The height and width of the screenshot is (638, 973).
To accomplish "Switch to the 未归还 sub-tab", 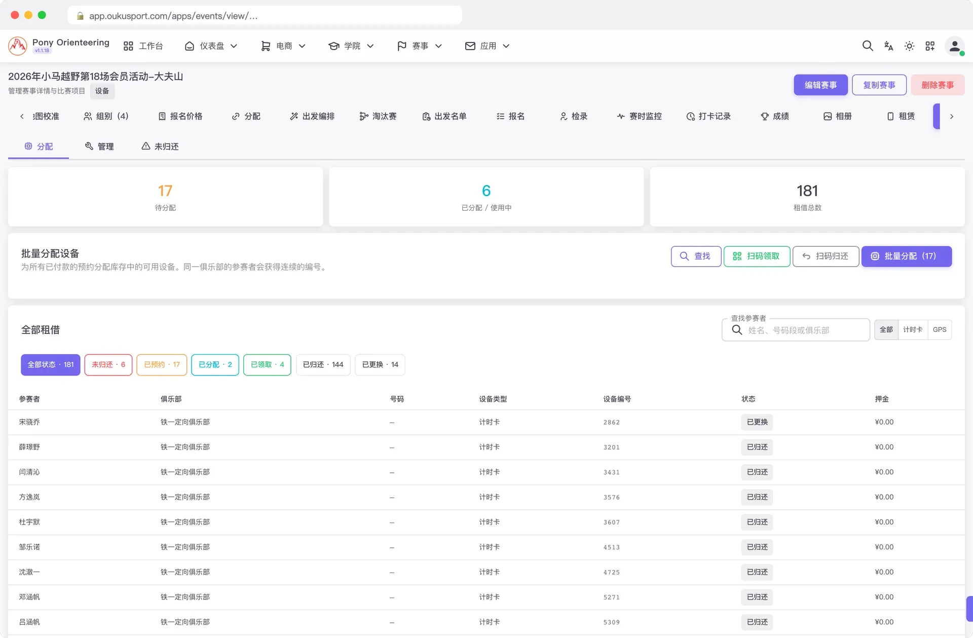I will (160, 146).
